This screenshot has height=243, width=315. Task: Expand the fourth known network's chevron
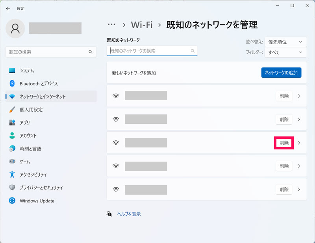[299, 166]
